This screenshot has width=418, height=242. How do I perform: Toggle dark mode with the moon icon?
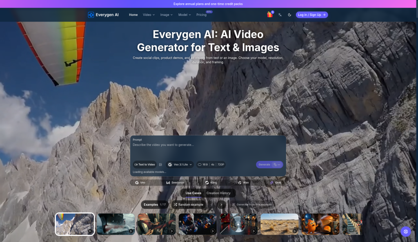289,15
